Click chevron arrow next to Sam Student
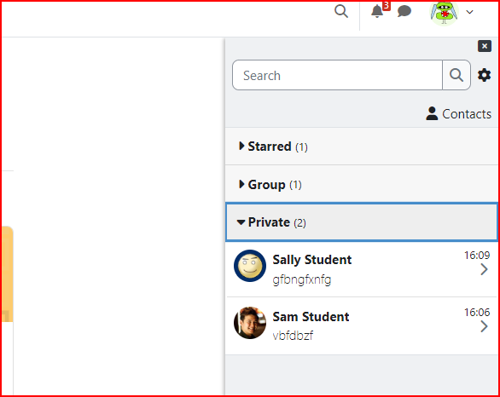Screen dimensions: 500x397 click(485, 326)
